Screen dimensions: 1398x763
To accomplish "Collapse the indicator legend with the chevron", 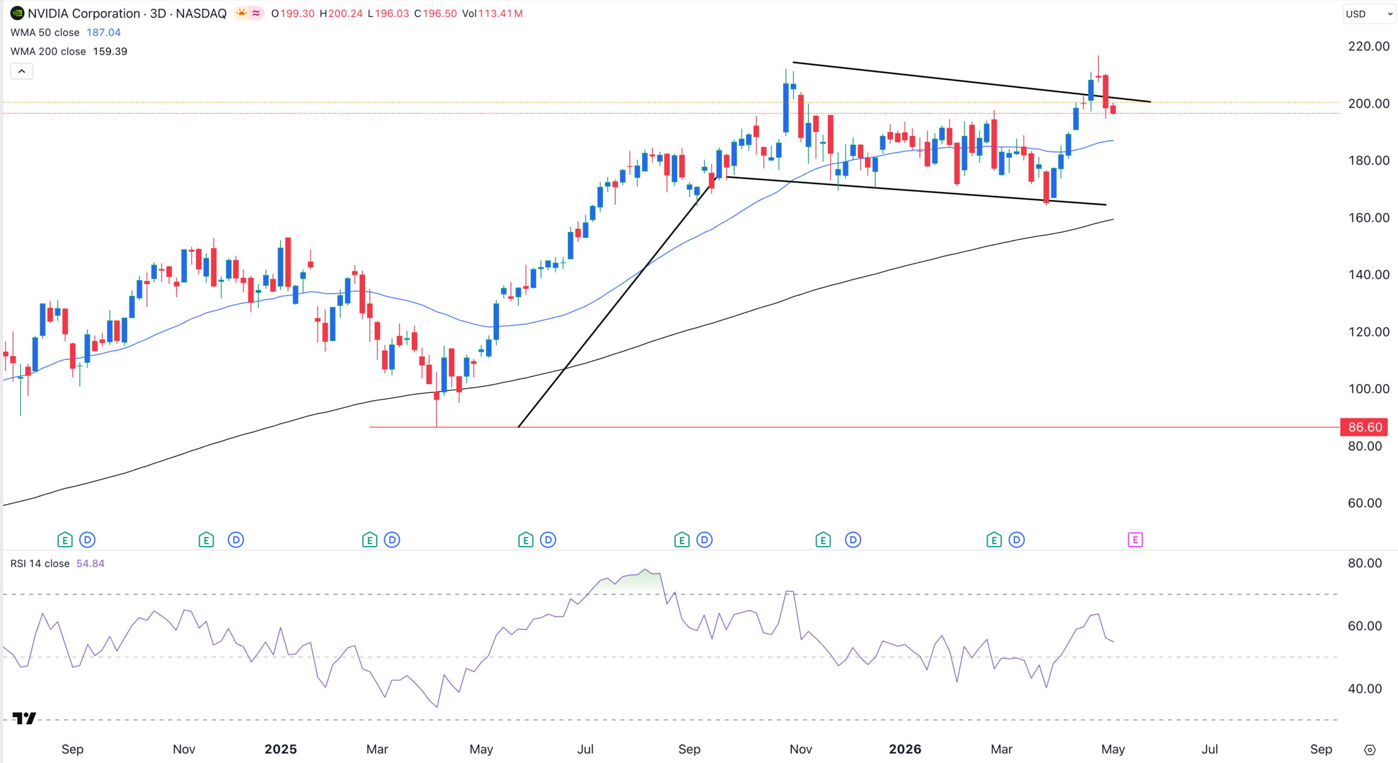I will (x=22, y=71).
